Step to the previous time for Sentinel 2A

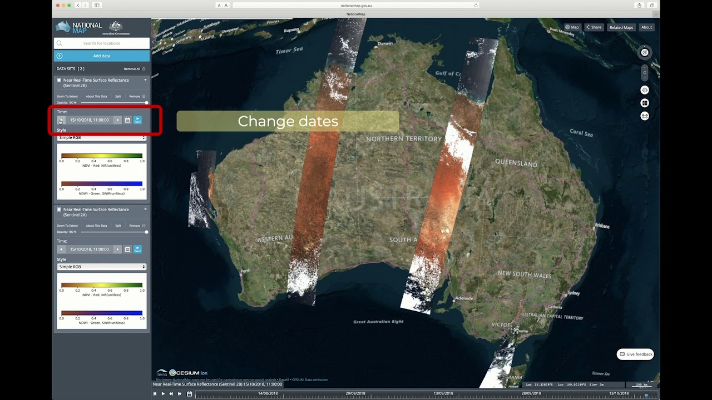pyautogui.click(x=61, y=249)
